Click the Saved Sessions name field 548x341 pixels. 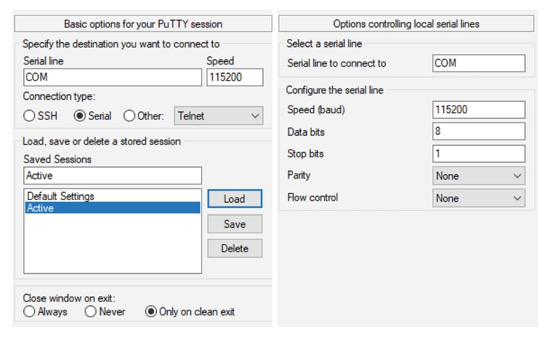click(x=112, y=176)
